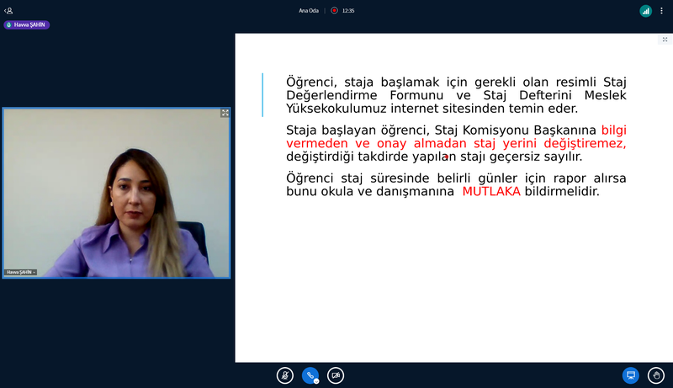The height and width of the screenshot is (388, 673).
Task: Unmute the microphone
Action: 285,375
